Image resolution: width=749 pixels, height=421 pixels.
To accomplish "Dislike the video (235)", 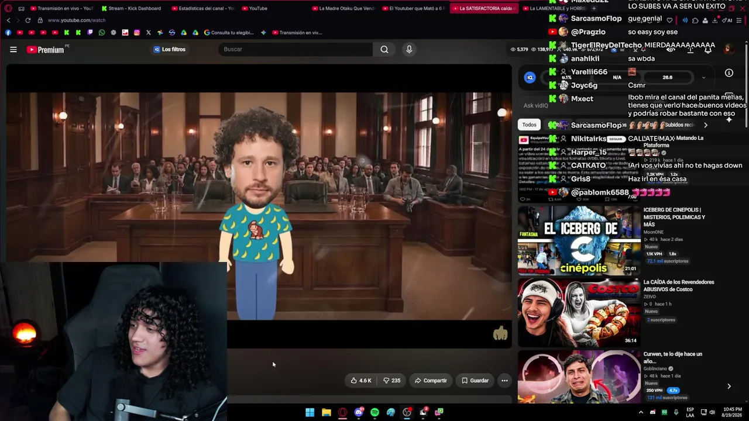I will click(392, 381).
